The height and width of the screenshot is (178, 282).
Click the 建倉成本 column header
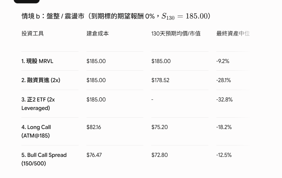coord(98,33)
